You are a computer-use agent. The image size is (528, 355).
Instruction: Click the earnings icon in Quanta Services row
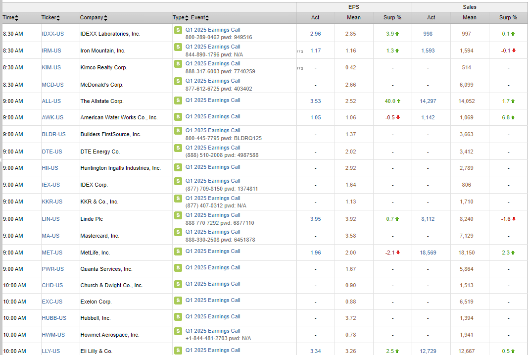click(x=178, y=268)
